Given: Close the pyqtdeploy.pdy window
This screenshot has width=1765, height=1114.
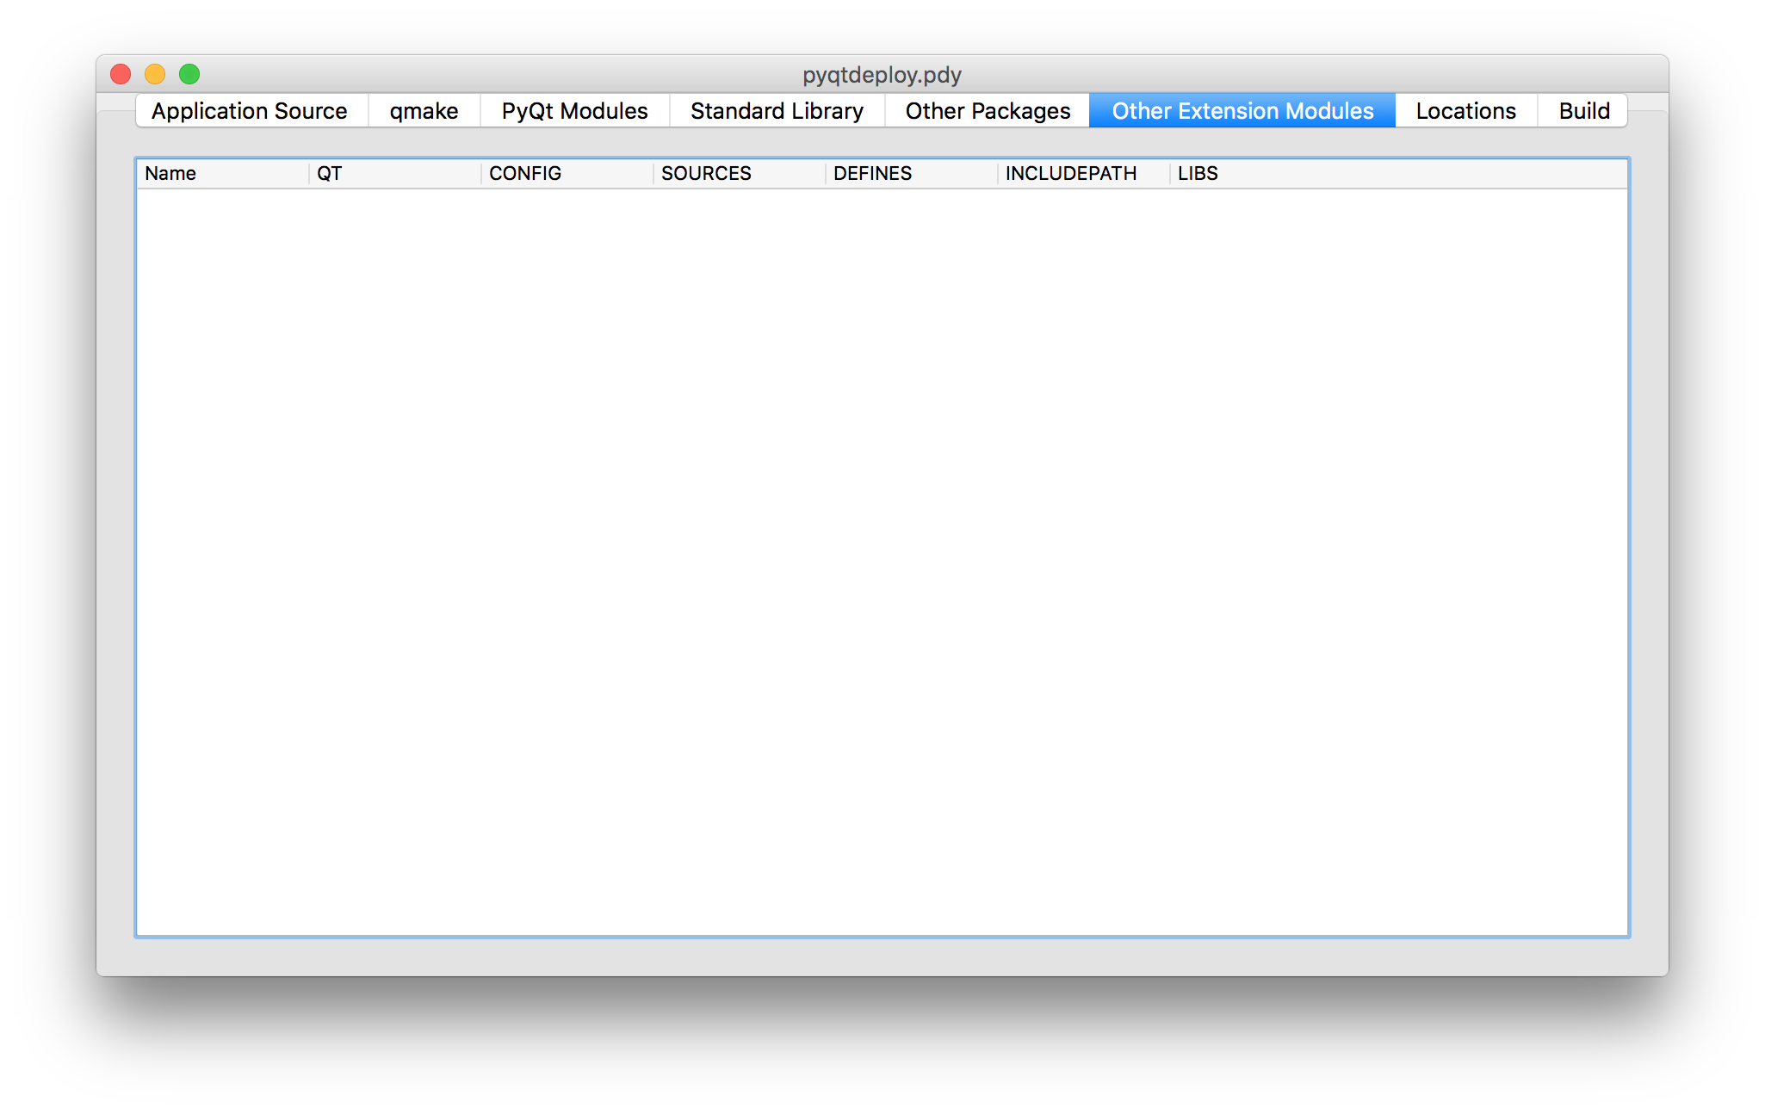Looking at the screenshot, I should coord(121,74).
